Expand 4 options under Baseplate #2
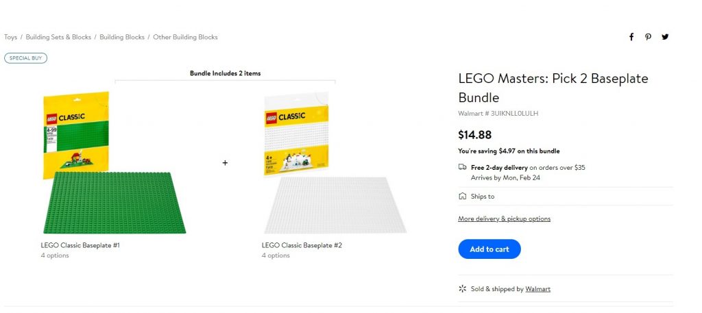The width and height of the screenshot is (702, 313). pos(276,255)
